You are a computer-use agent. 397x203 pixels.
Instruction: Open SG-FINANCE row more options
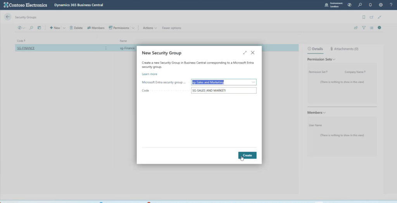tap(106, 48)
